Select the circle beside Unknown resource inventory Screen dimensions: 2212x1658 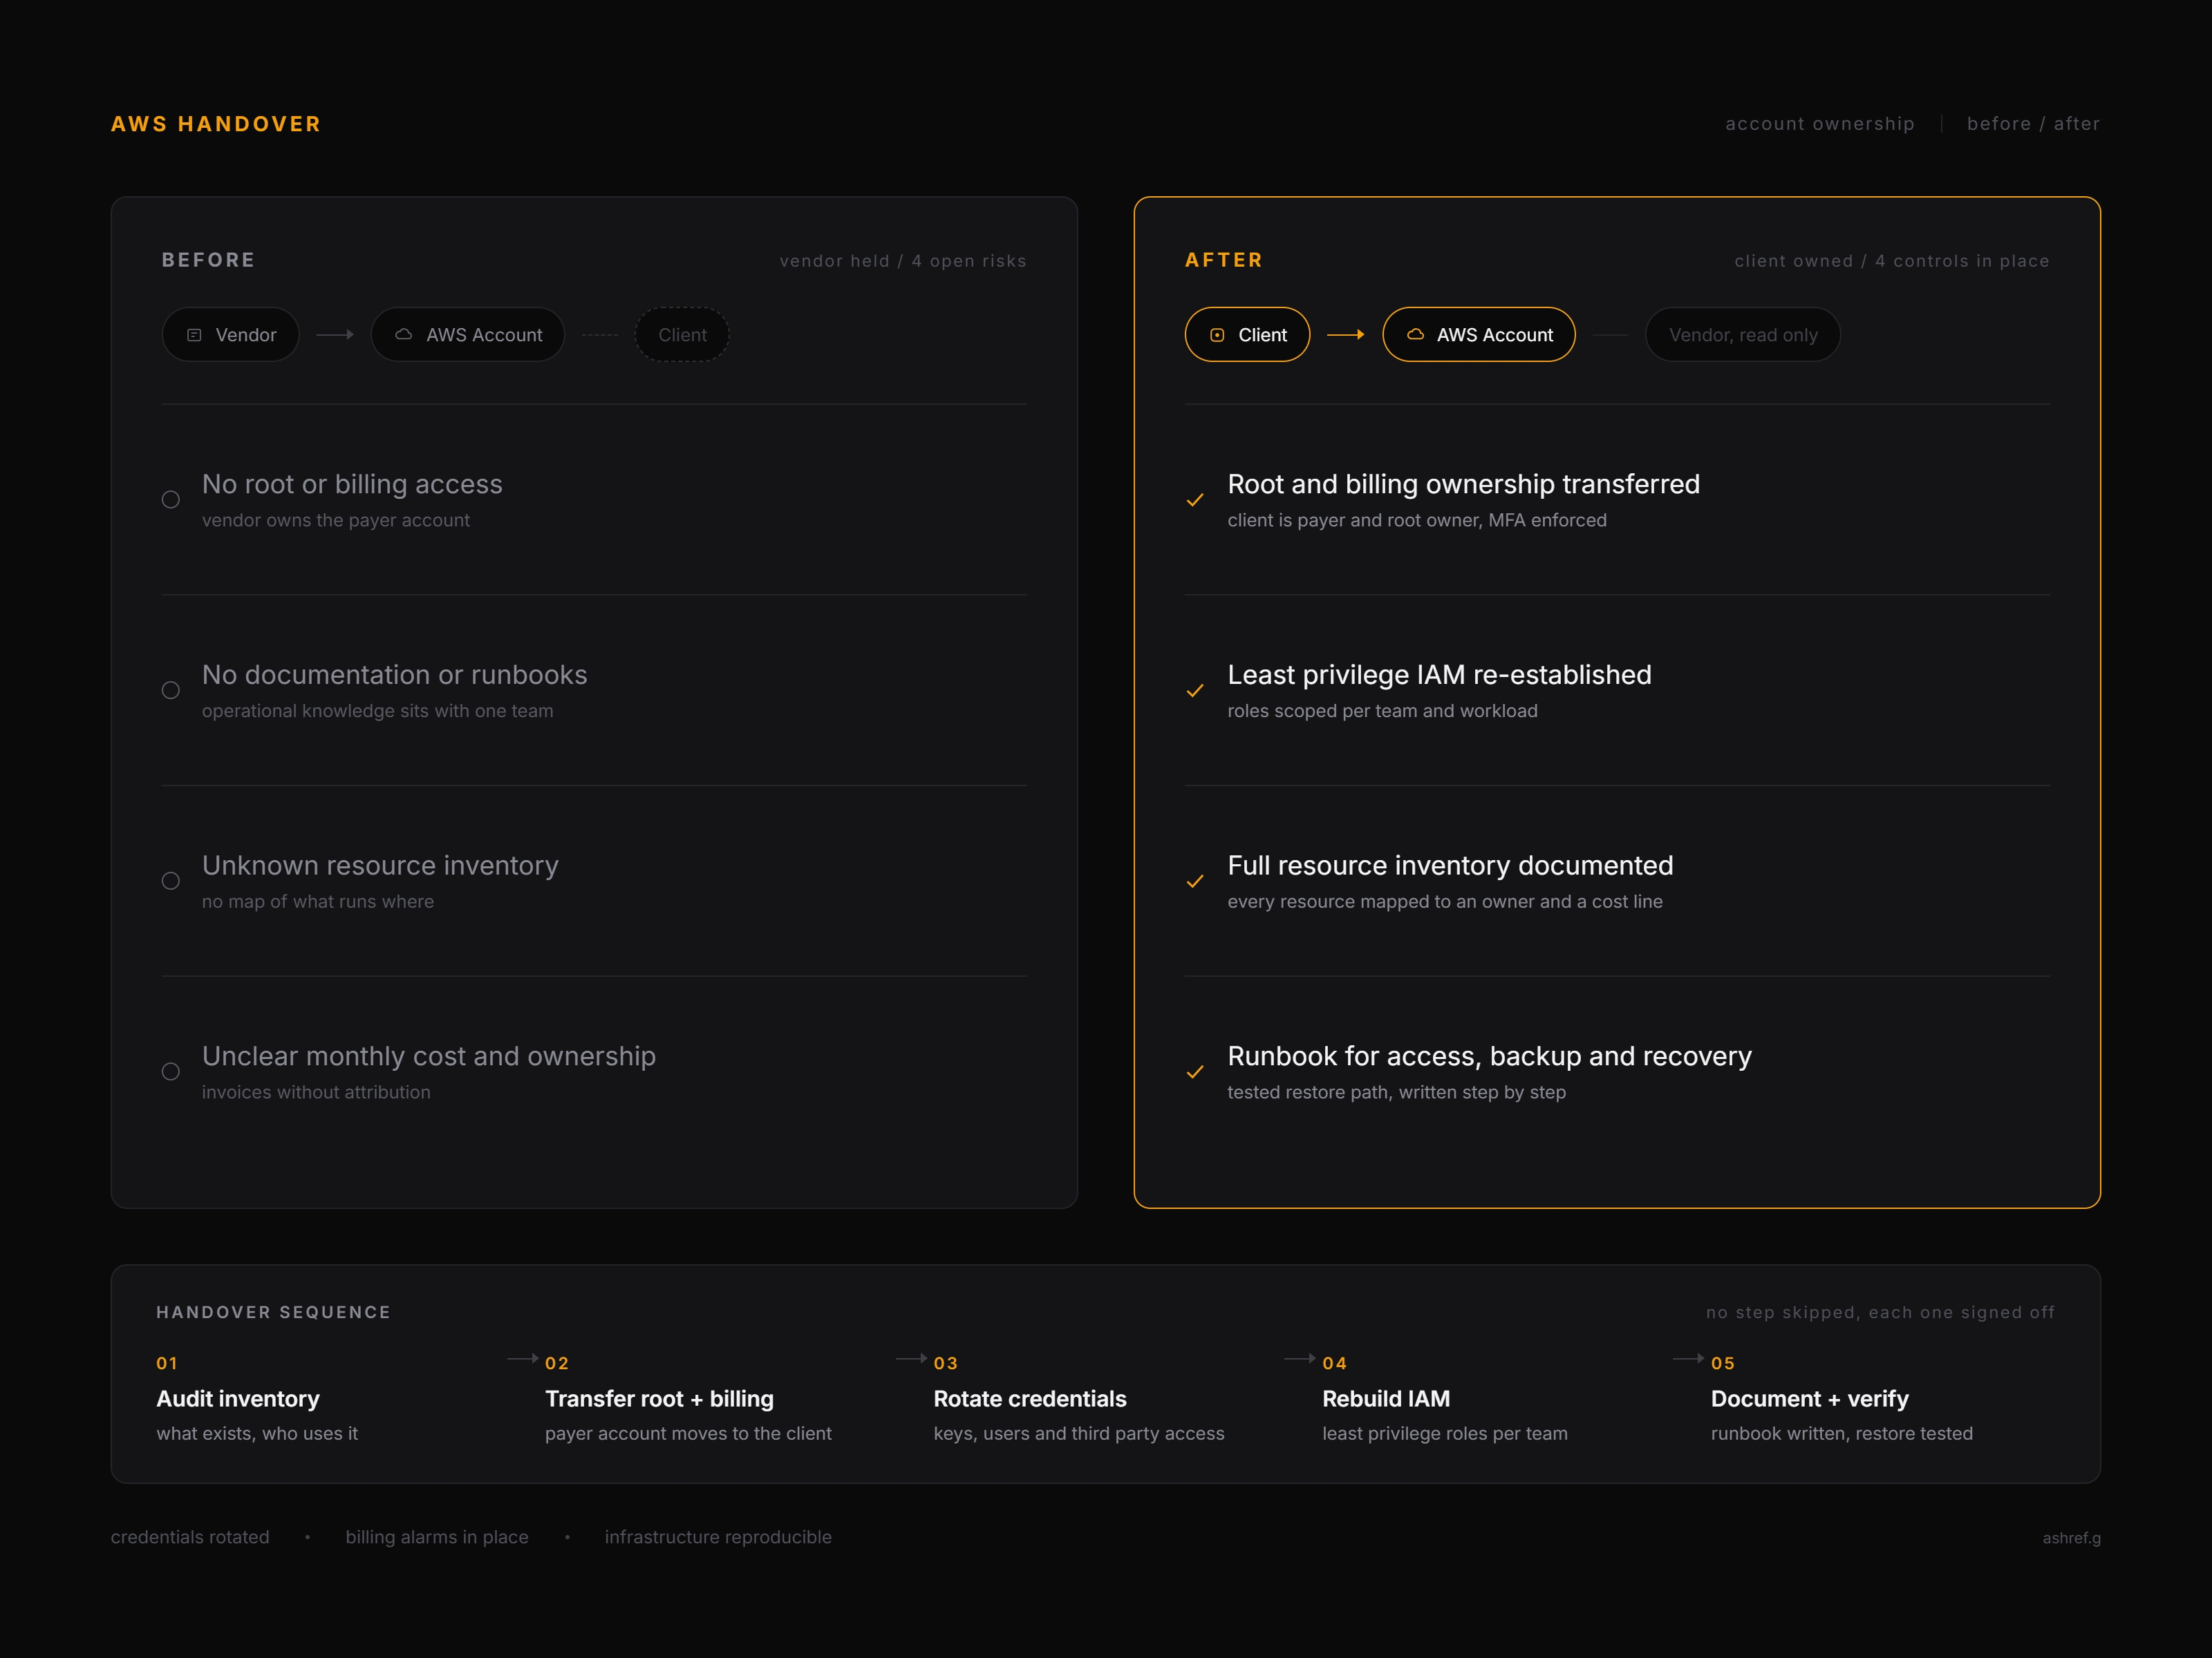click(171, 881)
